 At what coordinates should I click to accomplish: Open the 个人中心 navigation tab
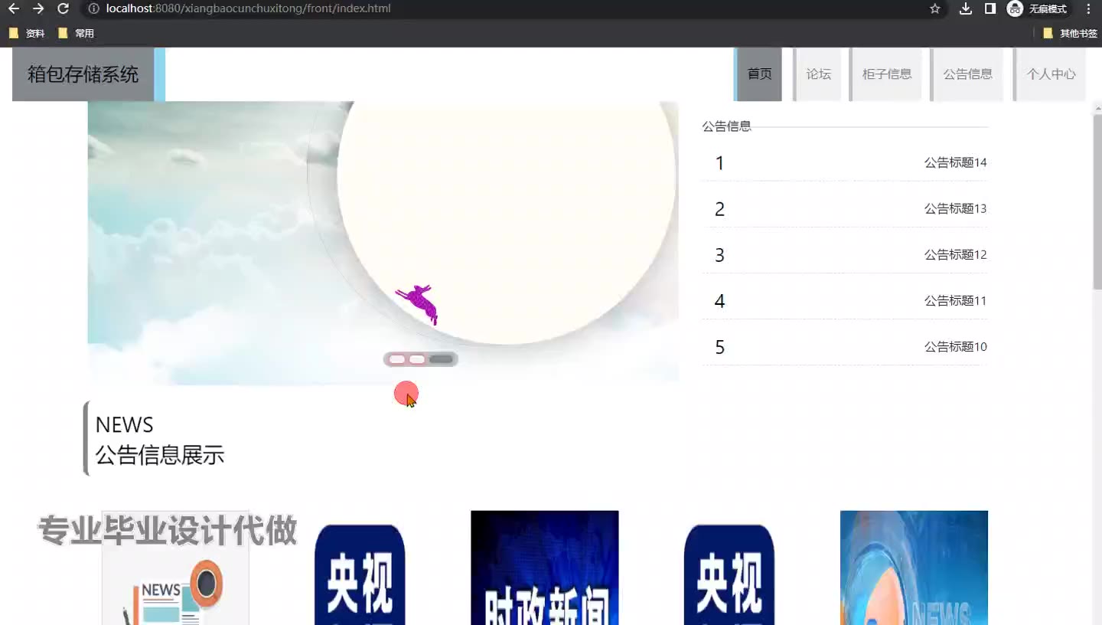click(1050, 74)
